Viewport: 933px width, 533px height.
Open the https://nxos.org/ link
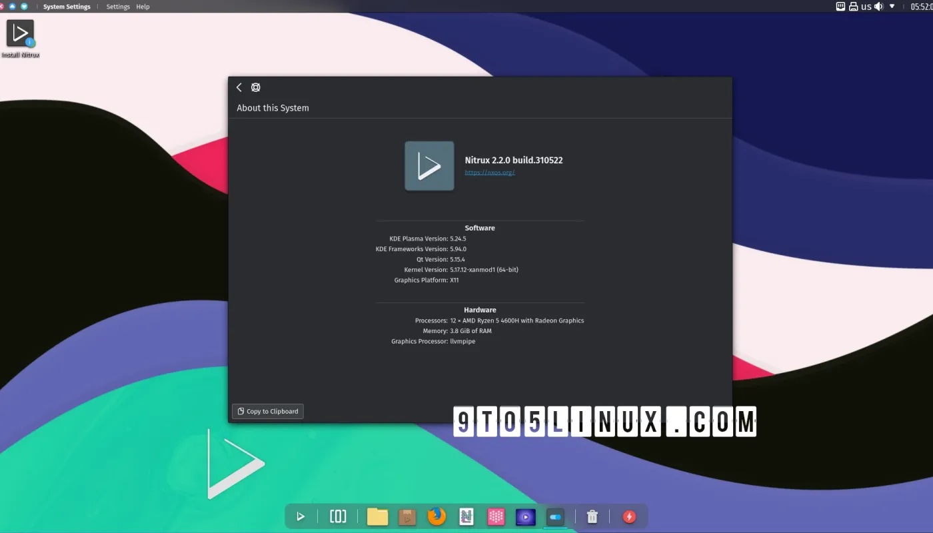pos(490,173)
